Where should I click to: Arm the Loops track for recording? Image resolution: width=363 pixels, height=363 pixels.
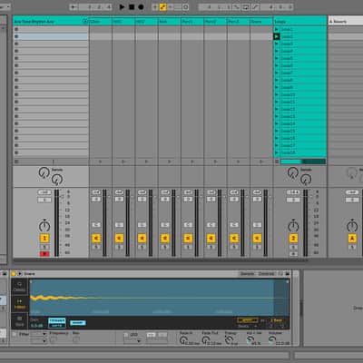click(x=293, y=254)
